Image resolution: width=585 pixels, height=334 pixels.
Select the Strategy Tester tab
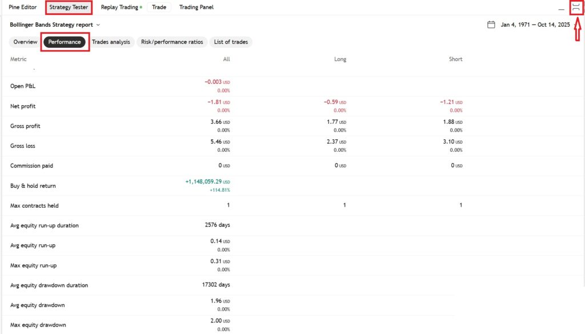tap(69, 7)
